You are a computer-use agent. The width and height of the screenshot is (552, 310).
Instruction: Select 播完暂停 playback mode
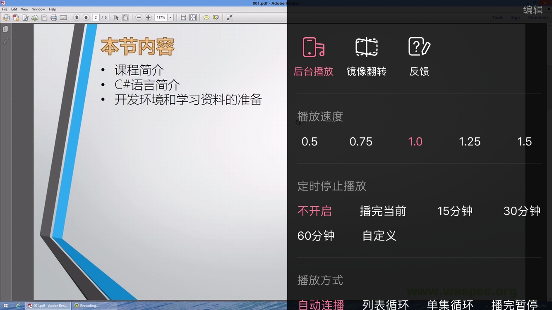515,305
